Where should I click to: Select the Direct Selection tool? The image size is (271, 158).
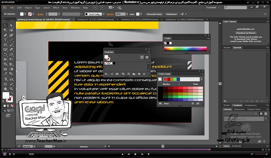point(11,26)
